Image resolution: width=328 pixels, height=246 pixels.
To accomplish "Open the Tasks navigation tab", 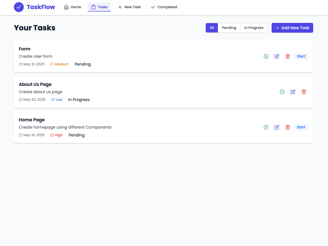I will (99, 7).
